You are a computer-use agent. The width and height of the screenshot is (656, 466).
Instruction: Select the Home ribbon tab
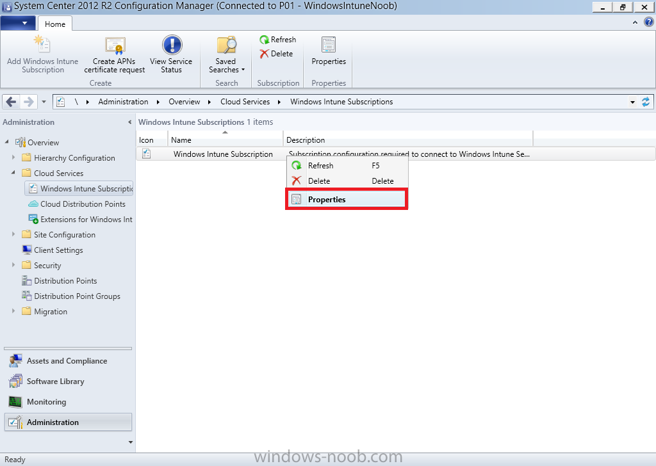click(x=55, y=24)
